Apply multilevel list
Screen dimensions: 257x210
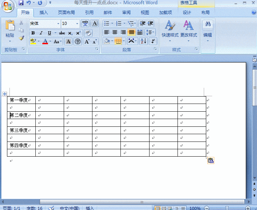click(131, 23)
